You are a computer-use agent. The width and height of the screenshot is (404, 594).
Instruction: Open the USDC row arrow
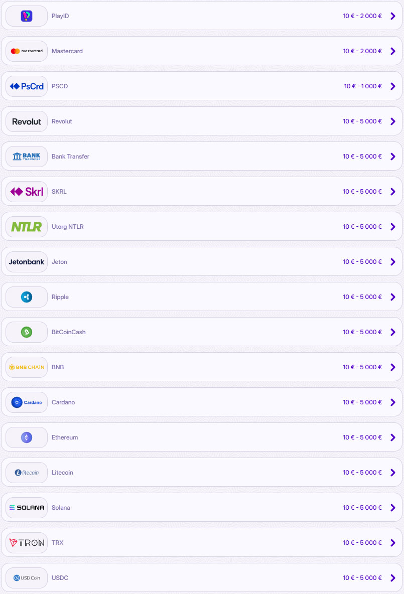[393, 578]
